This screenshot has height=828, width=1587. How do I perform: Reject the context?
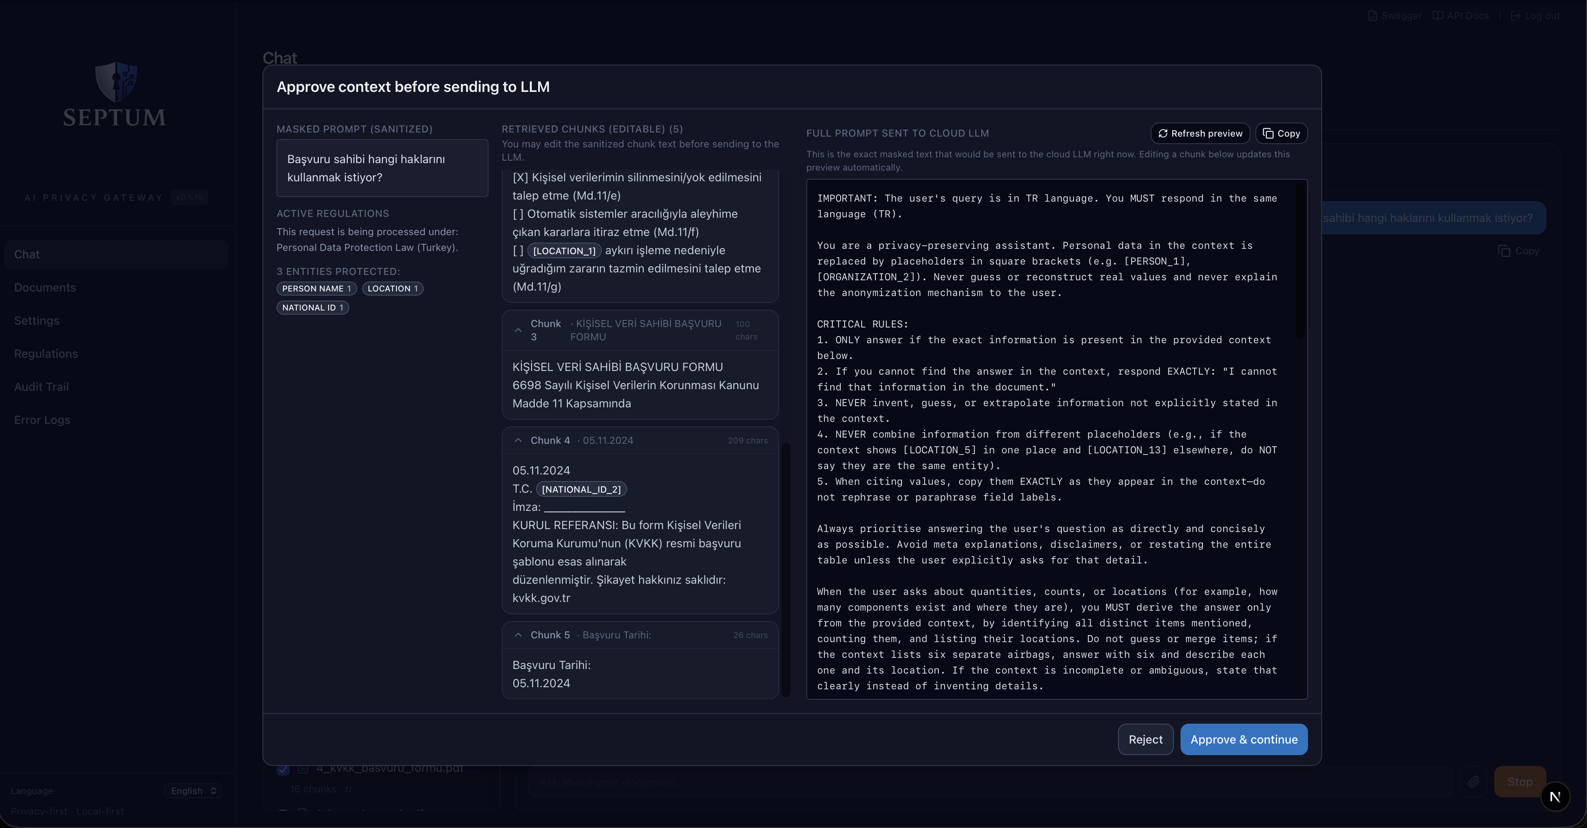coord(1145,739)
